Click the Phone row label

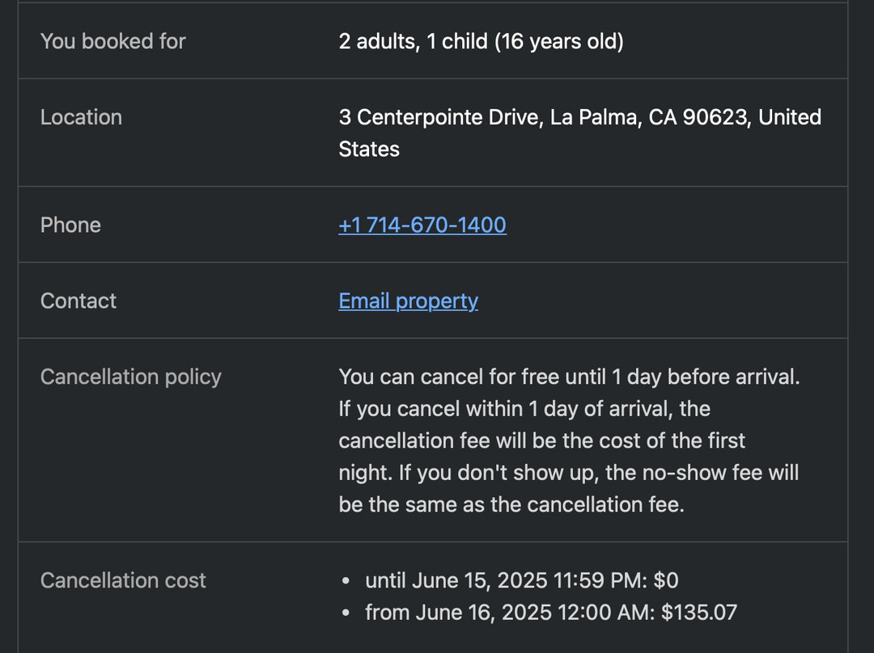(x=70, y=225)
